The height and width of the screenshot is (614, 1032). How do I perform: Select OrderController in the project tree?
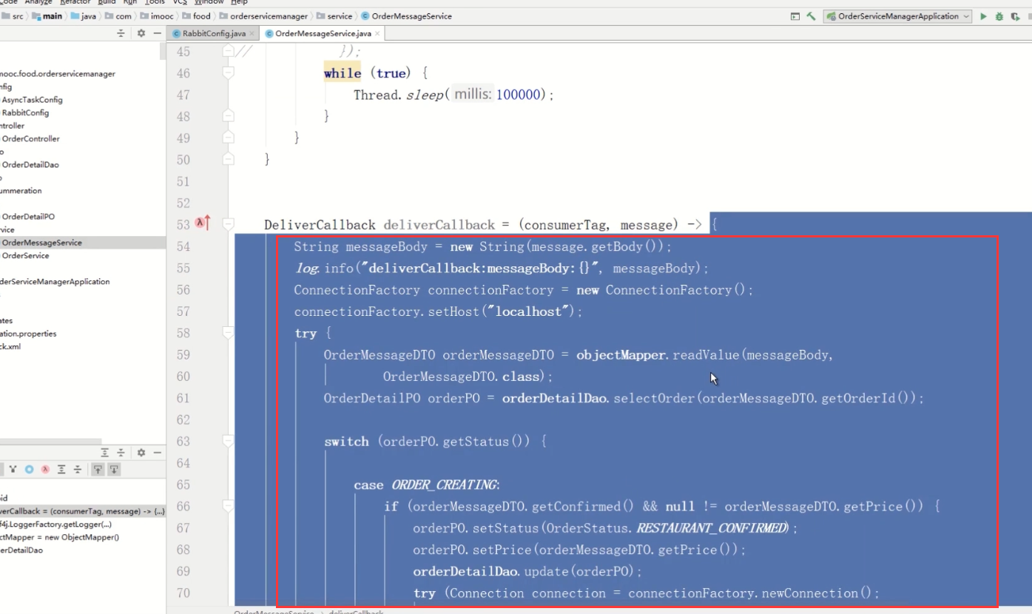coord(30,138)
